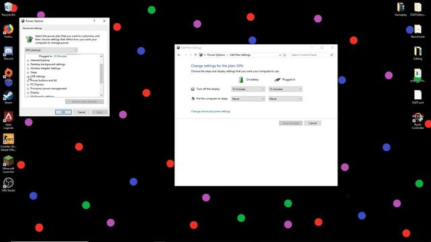Click Up arrow in Edit Plan Settings

(195, 55)
